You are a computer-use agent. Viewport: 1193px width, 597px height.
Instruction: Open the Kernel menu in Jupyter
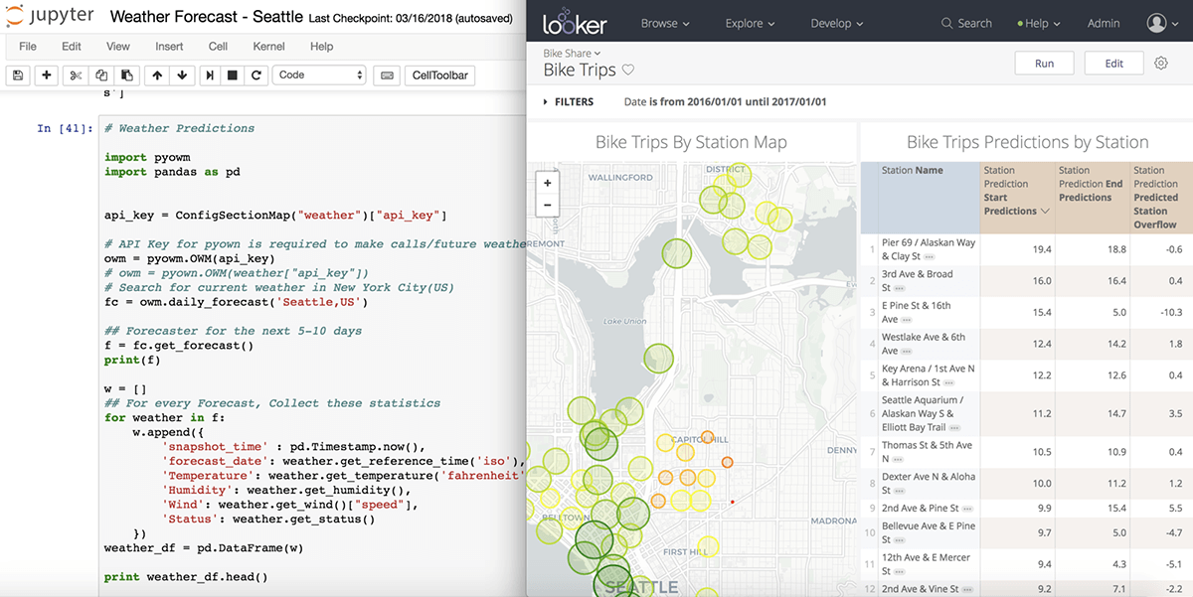[x=268, y=47]
